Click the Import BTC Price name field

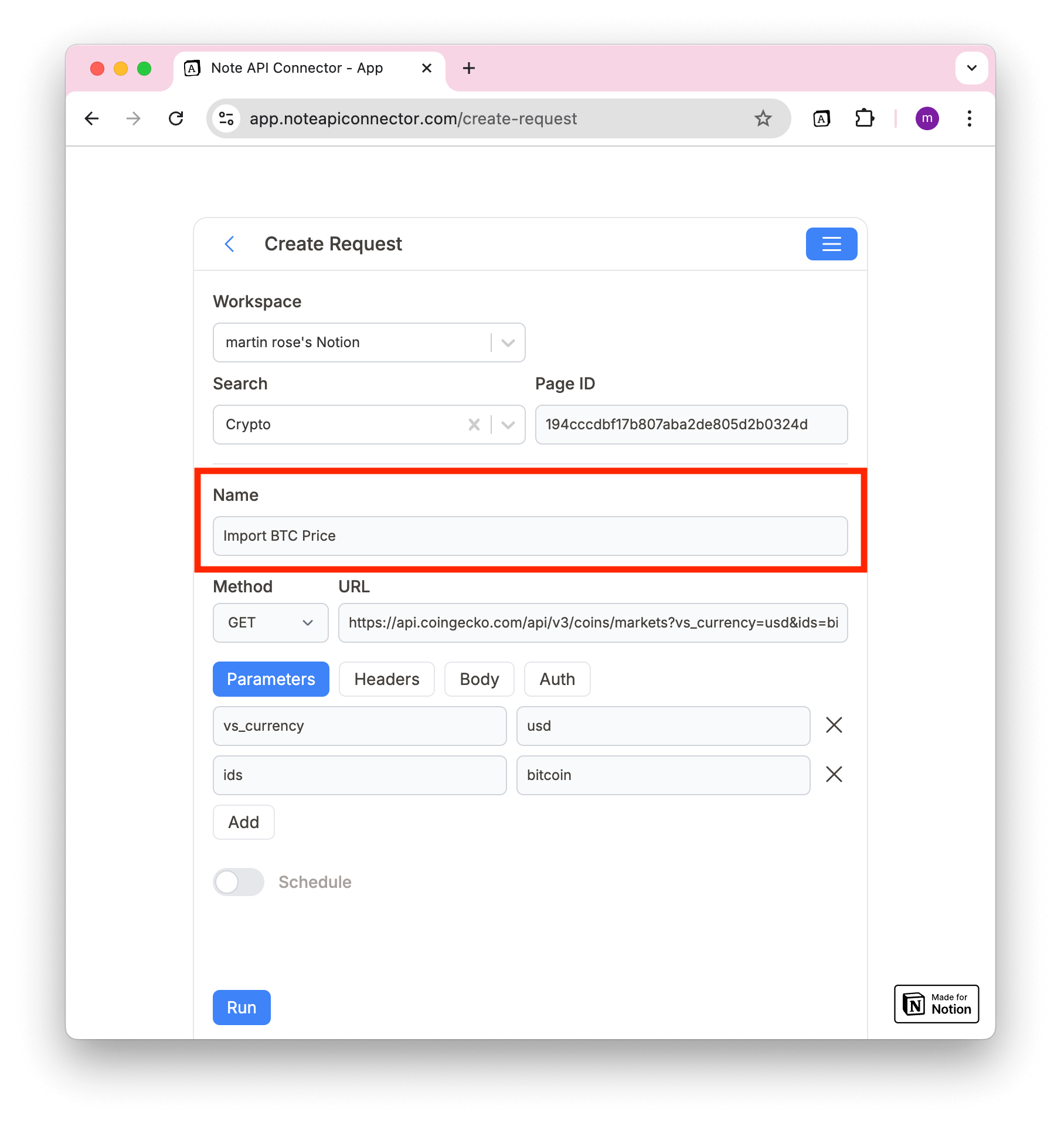[529, 535]
